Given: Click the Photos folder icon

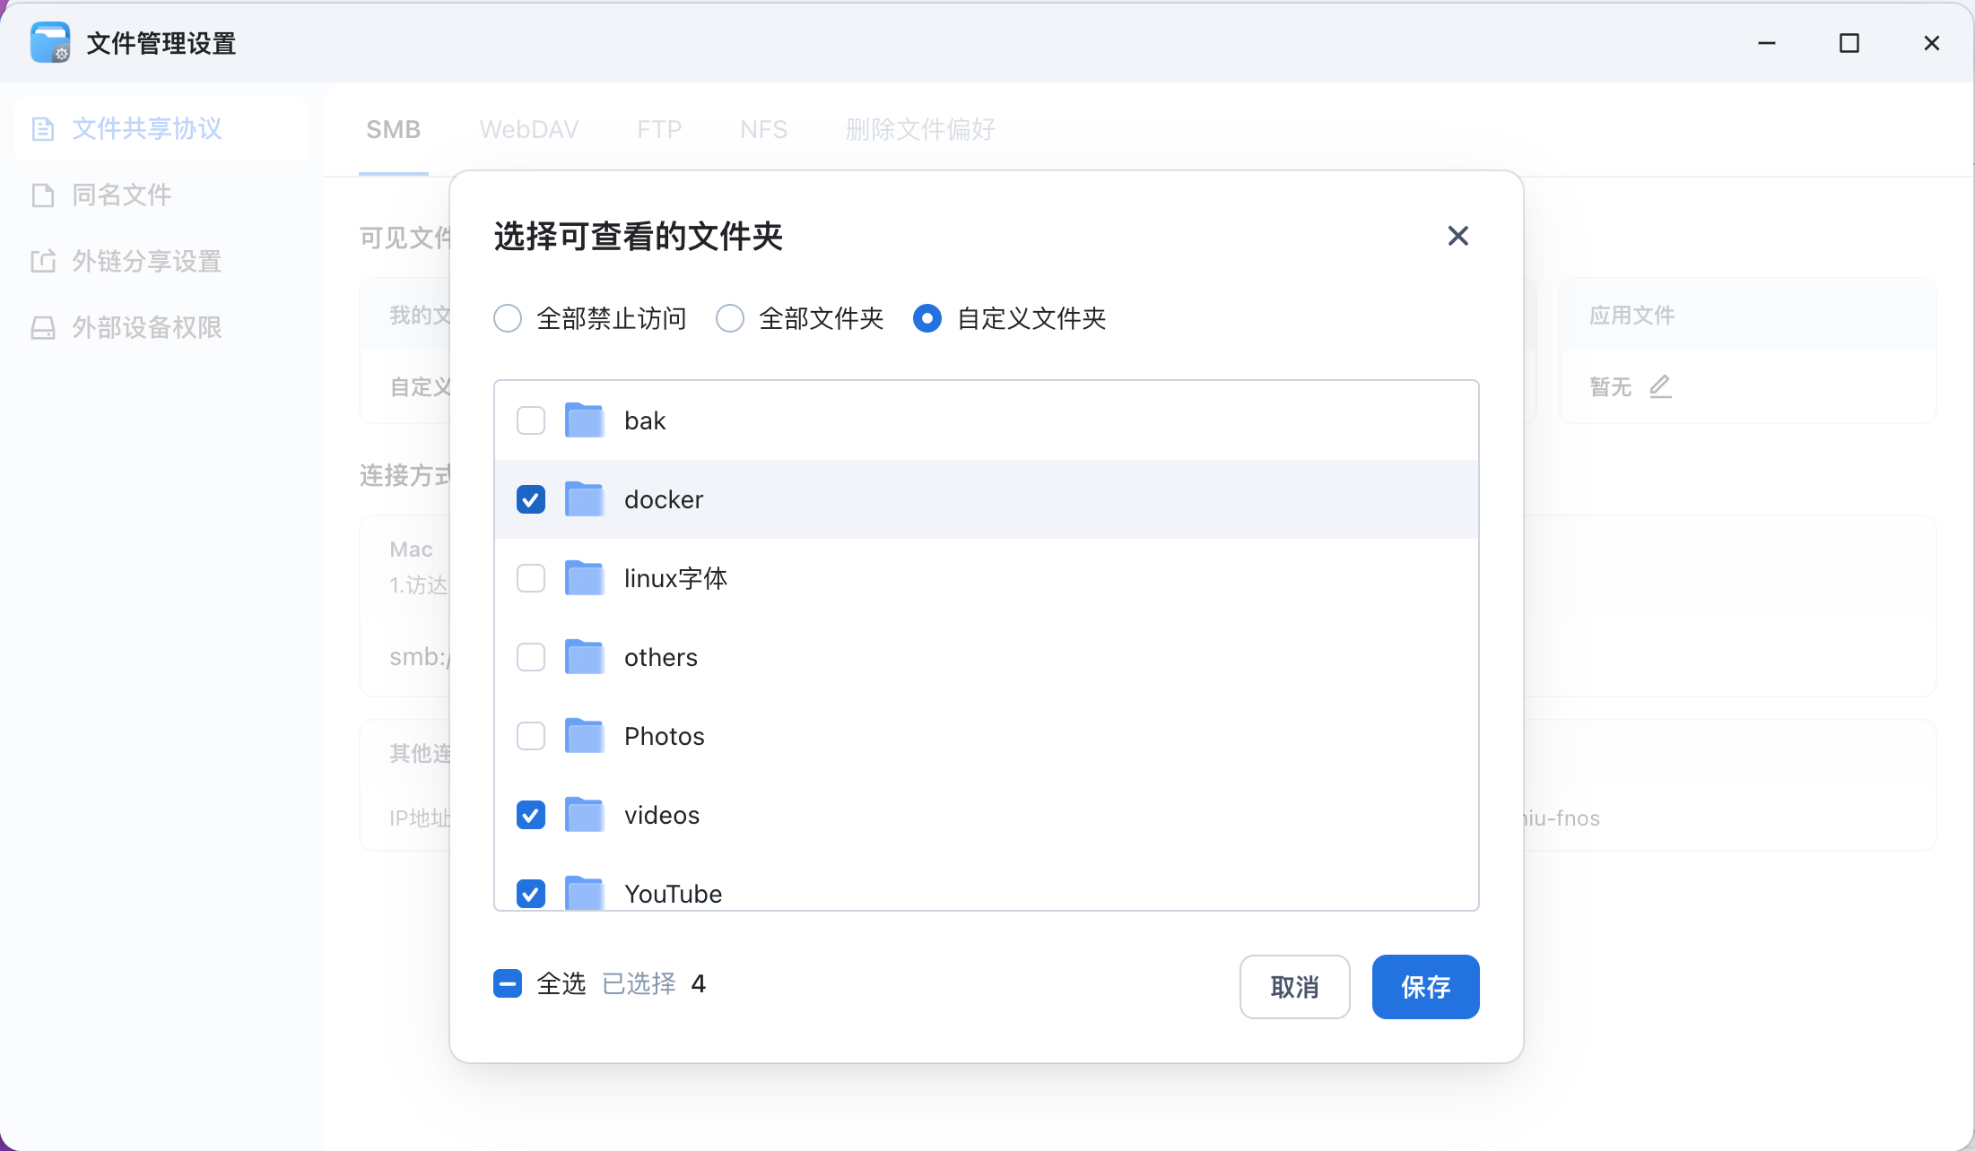Looking at the screenshot, I should point(585,735).
